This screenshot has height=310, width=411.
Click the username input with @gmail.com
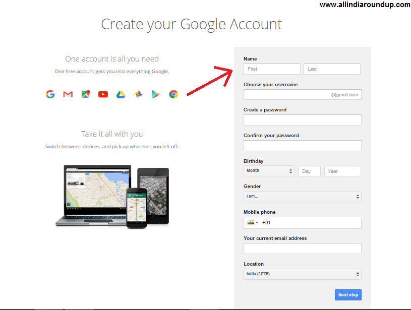[x=303, y=95]
